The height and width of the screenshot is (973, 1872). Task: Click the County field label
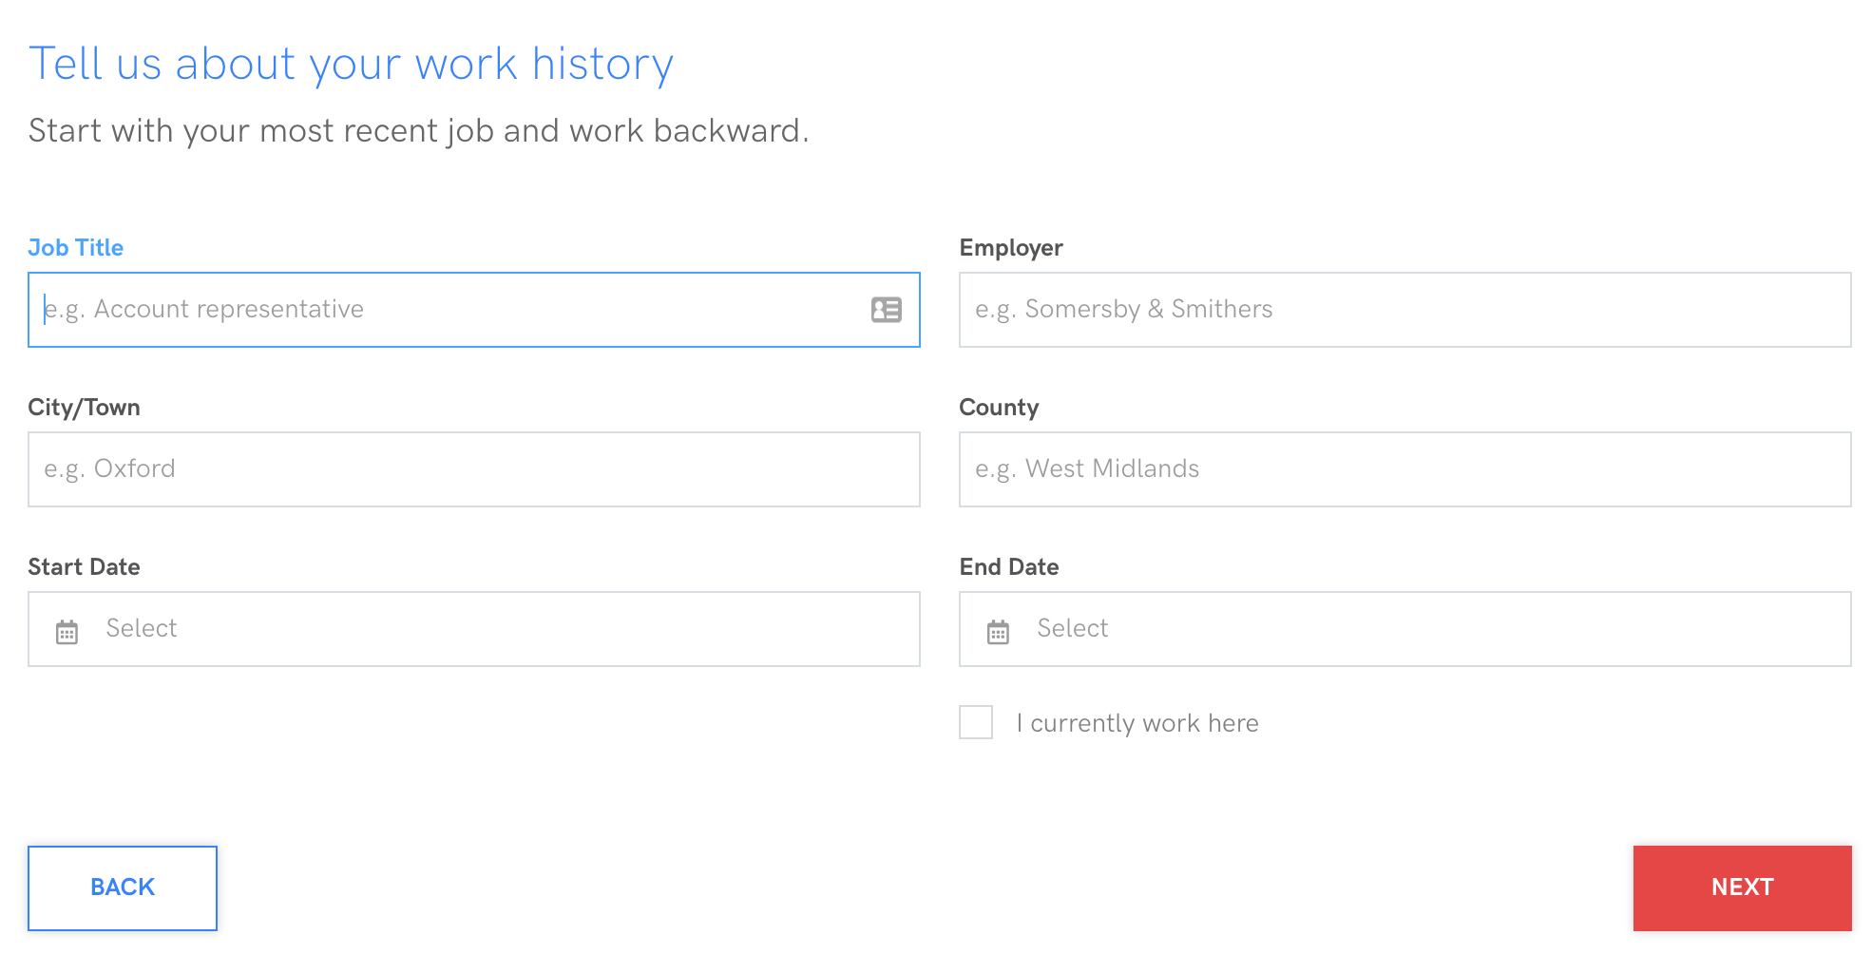999,408
